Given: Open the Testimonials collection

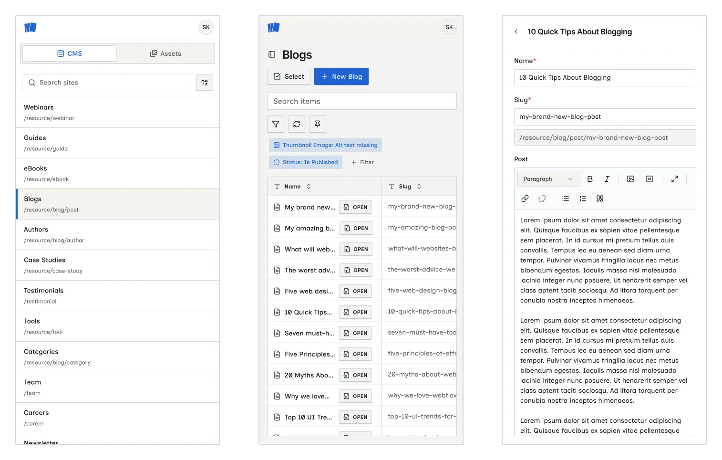Looking at the screenshot, I should [x=118, y=296].
